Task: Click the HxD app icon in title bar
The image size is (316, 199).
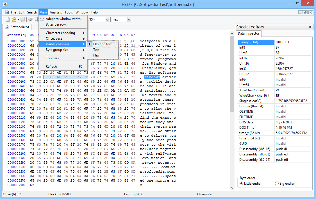Action: [x=5, y=4]
